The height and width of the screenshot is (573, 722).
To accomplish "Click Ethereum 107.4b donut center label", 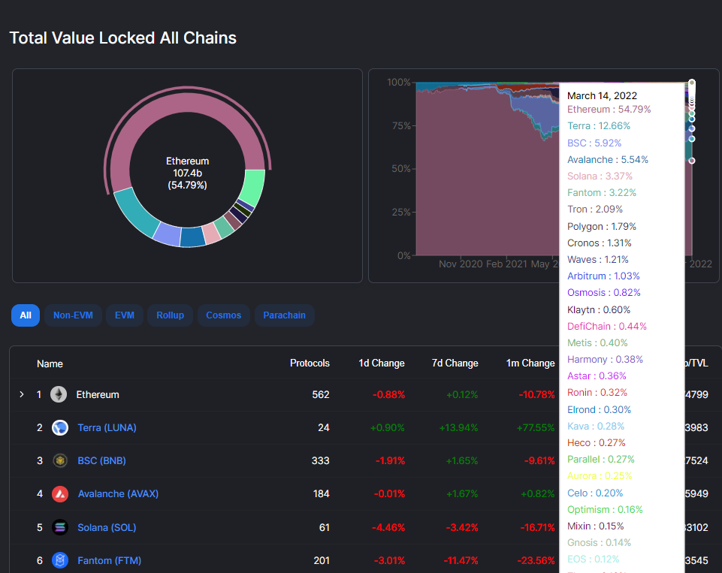I will click(187, 173).
